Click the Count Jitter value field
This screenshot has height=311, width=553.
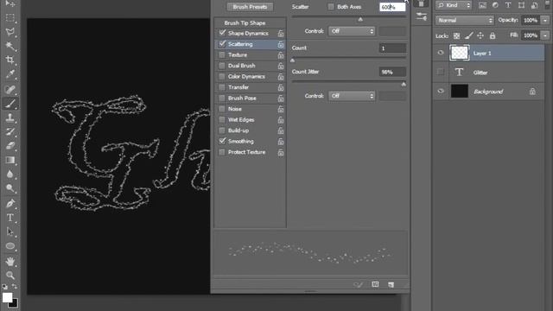coord(392,72)
